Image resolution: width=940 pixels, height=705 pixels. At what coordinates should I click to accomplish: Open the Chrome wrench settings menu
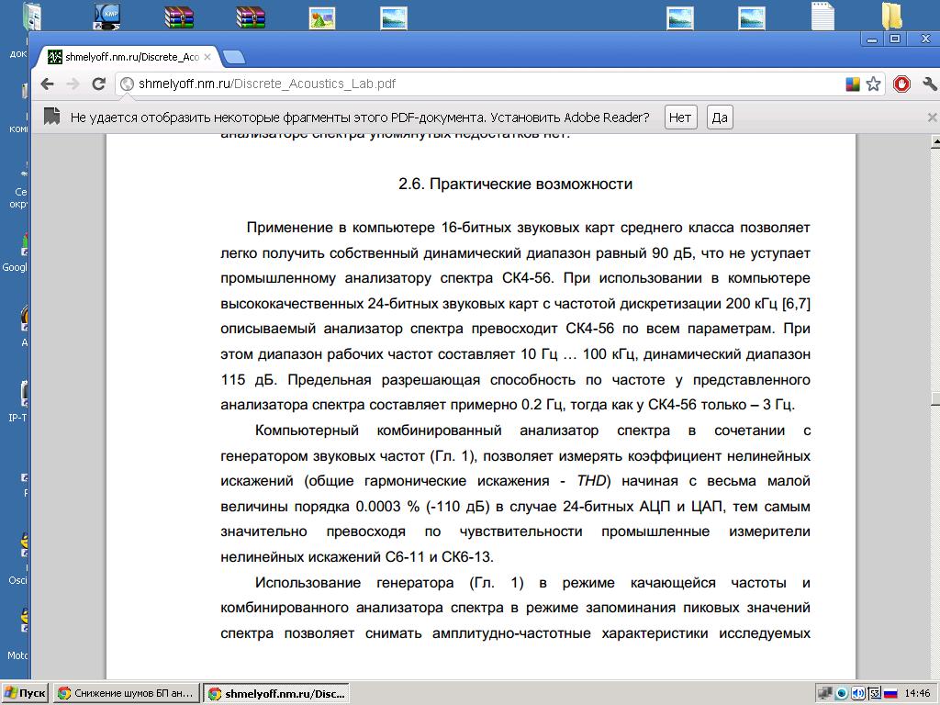pyautogui.click(x=929, y=84)
